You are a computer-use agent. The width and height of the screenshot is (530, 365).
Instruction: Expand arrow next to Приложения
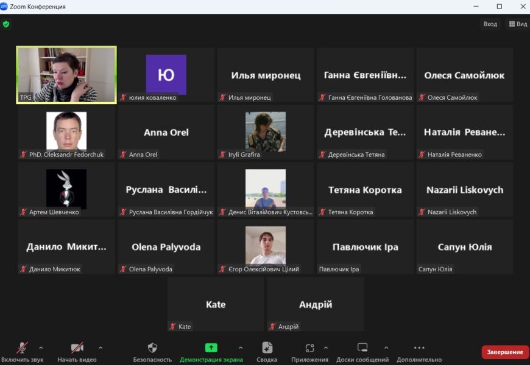click(x=326, y=348)
